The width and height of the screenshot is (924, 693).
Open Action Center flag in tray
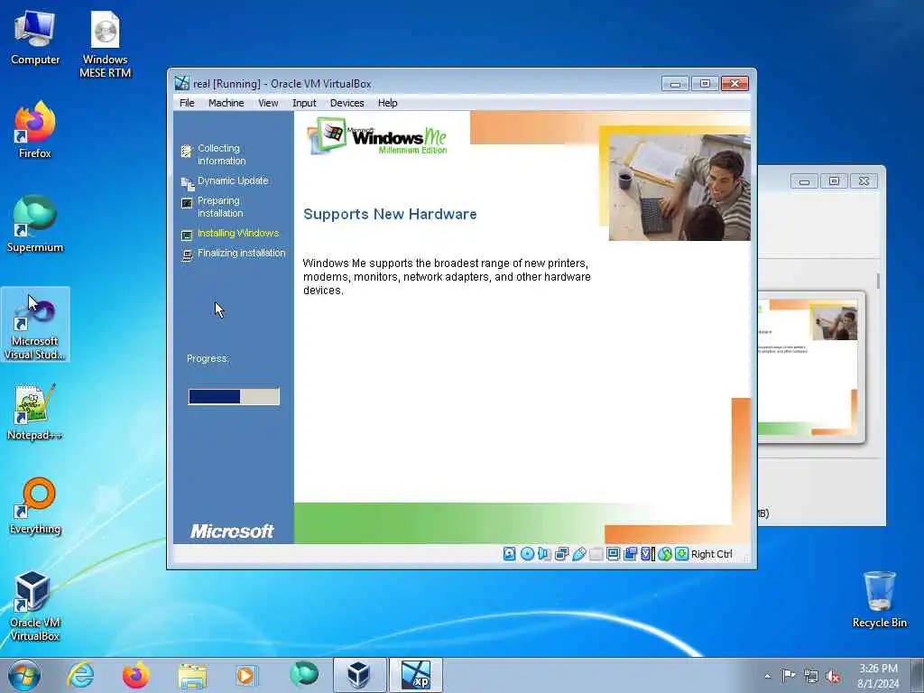(789, 676)
